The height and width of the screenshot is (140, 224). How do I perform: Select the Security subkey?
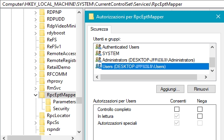[61, 109]
